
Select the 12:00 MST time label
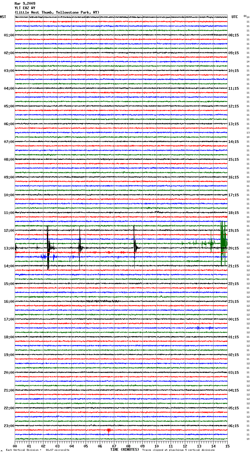(9, 231)
